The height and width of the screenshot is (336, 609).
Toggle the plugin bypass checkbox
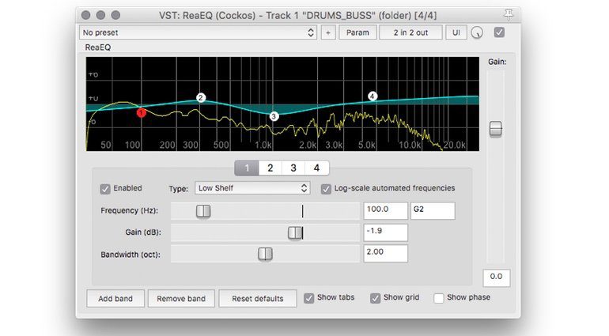[499, 32]
